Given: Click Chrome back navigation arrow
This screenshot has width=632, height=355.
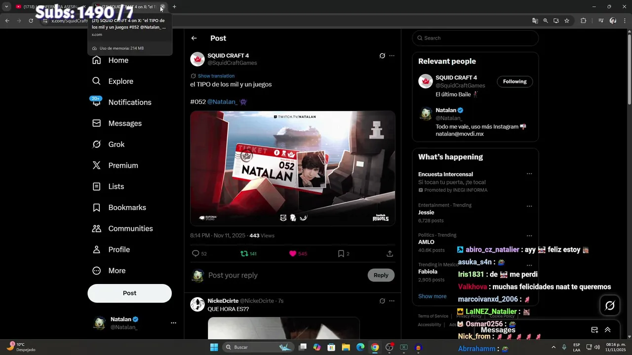Looking at the screenshot, I should pyautogui.click(x=7, y=21).
